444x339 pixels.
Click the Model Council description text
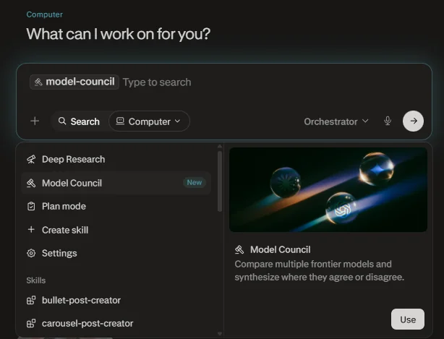[x=319, y=270]
